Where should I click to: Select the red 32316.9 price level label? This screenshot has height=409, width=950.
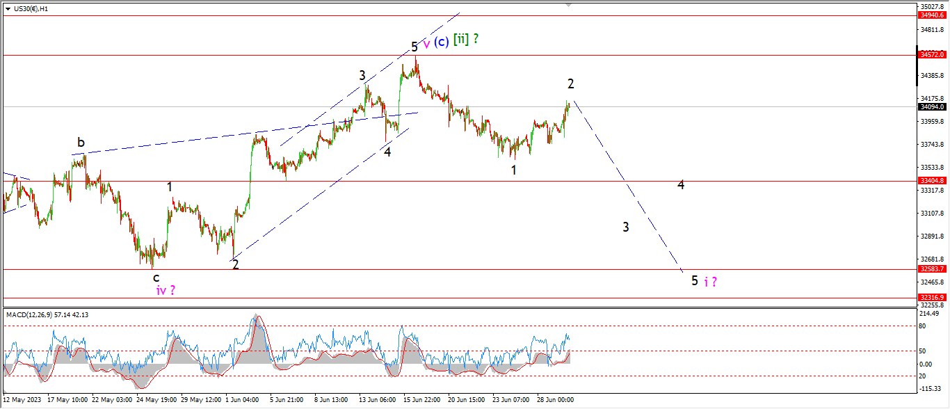point(931,298)
